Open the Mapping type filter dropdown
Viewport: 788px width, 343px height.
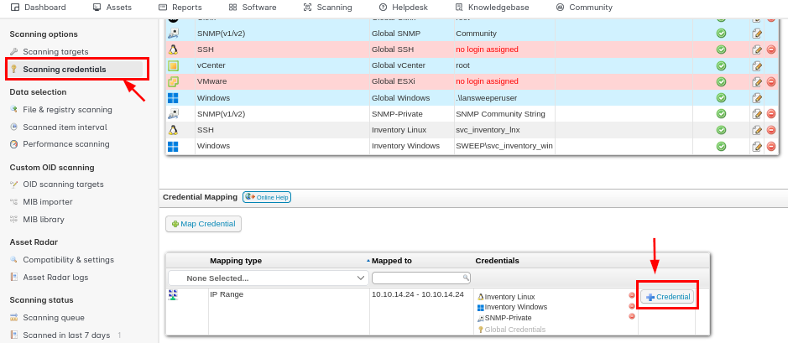[x=268, y=278]
